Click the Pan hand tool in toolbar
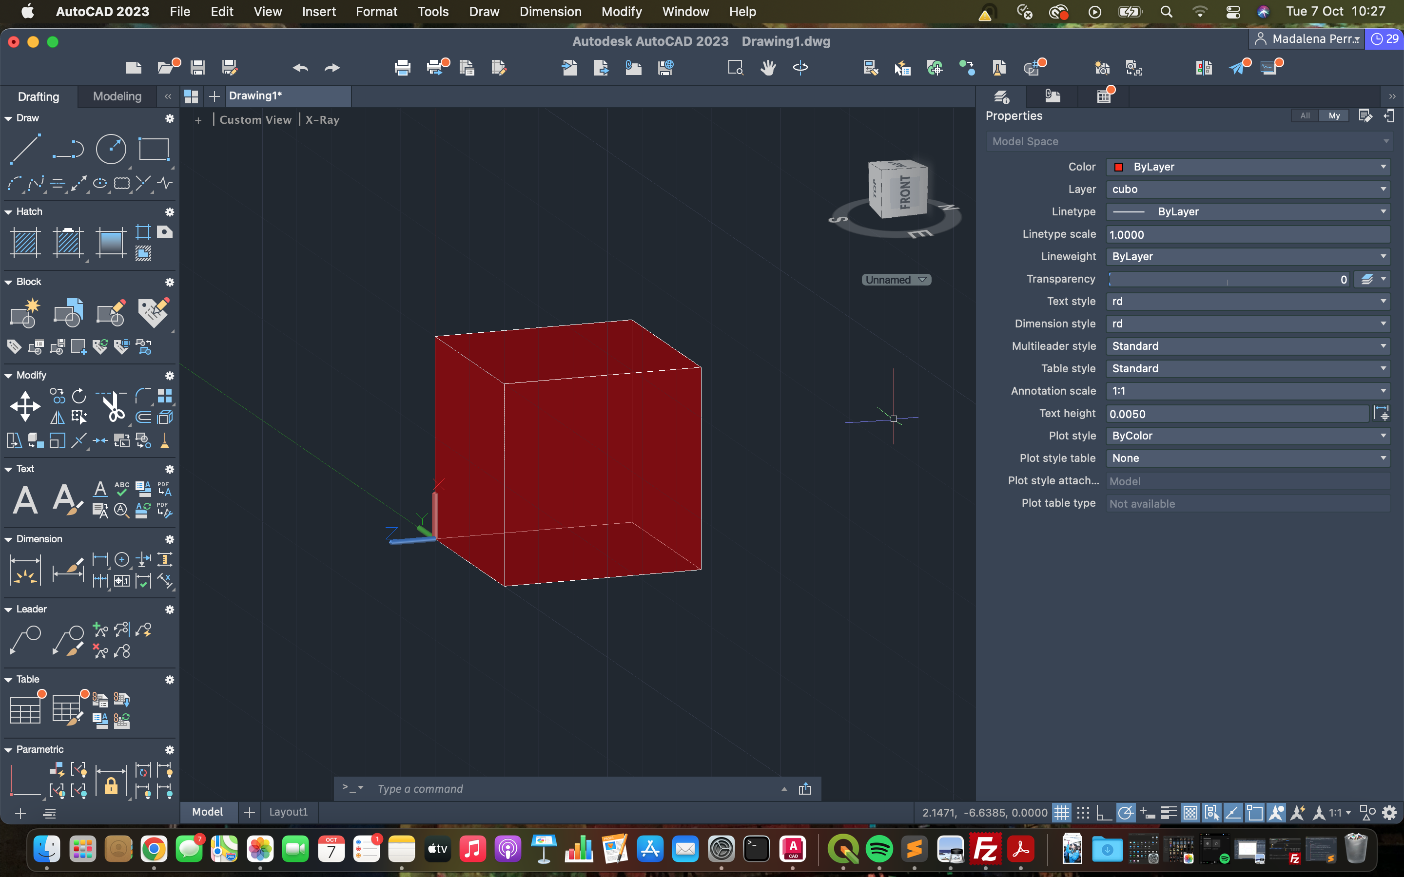 click(768, 68)
